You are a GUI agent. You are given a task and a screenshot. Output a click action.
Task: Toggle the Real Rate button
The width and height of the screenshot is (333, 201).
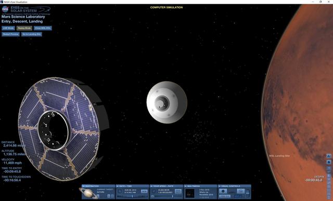coord(178,191)
